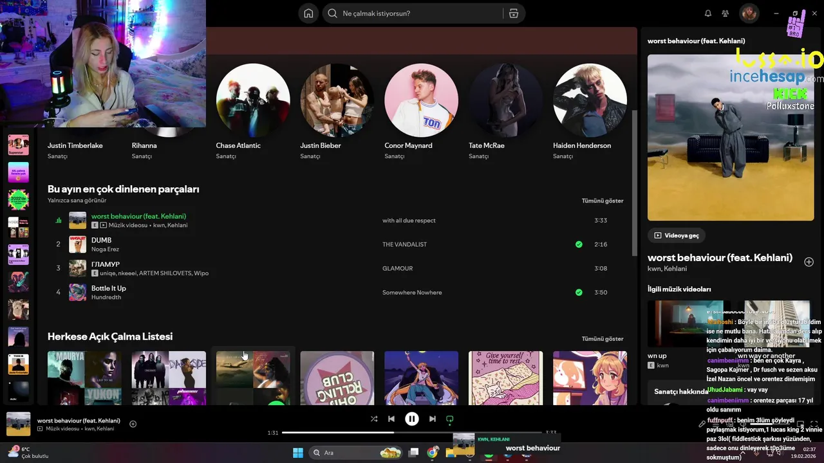Toggle saved checkmark for Bottle It Up
The height and width of the screenshot is (463, 824).
(579, 293)
